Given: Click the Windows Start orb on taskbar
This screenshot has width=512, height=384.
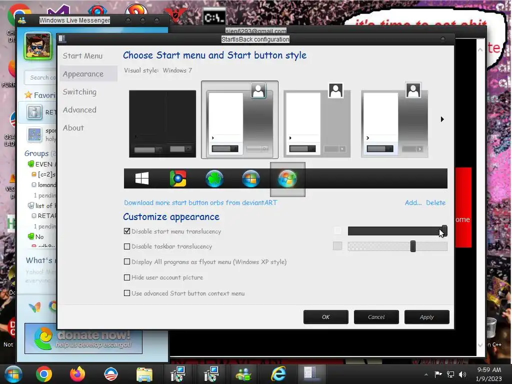Looking at the screenshot, I should [x=13, y=374].
